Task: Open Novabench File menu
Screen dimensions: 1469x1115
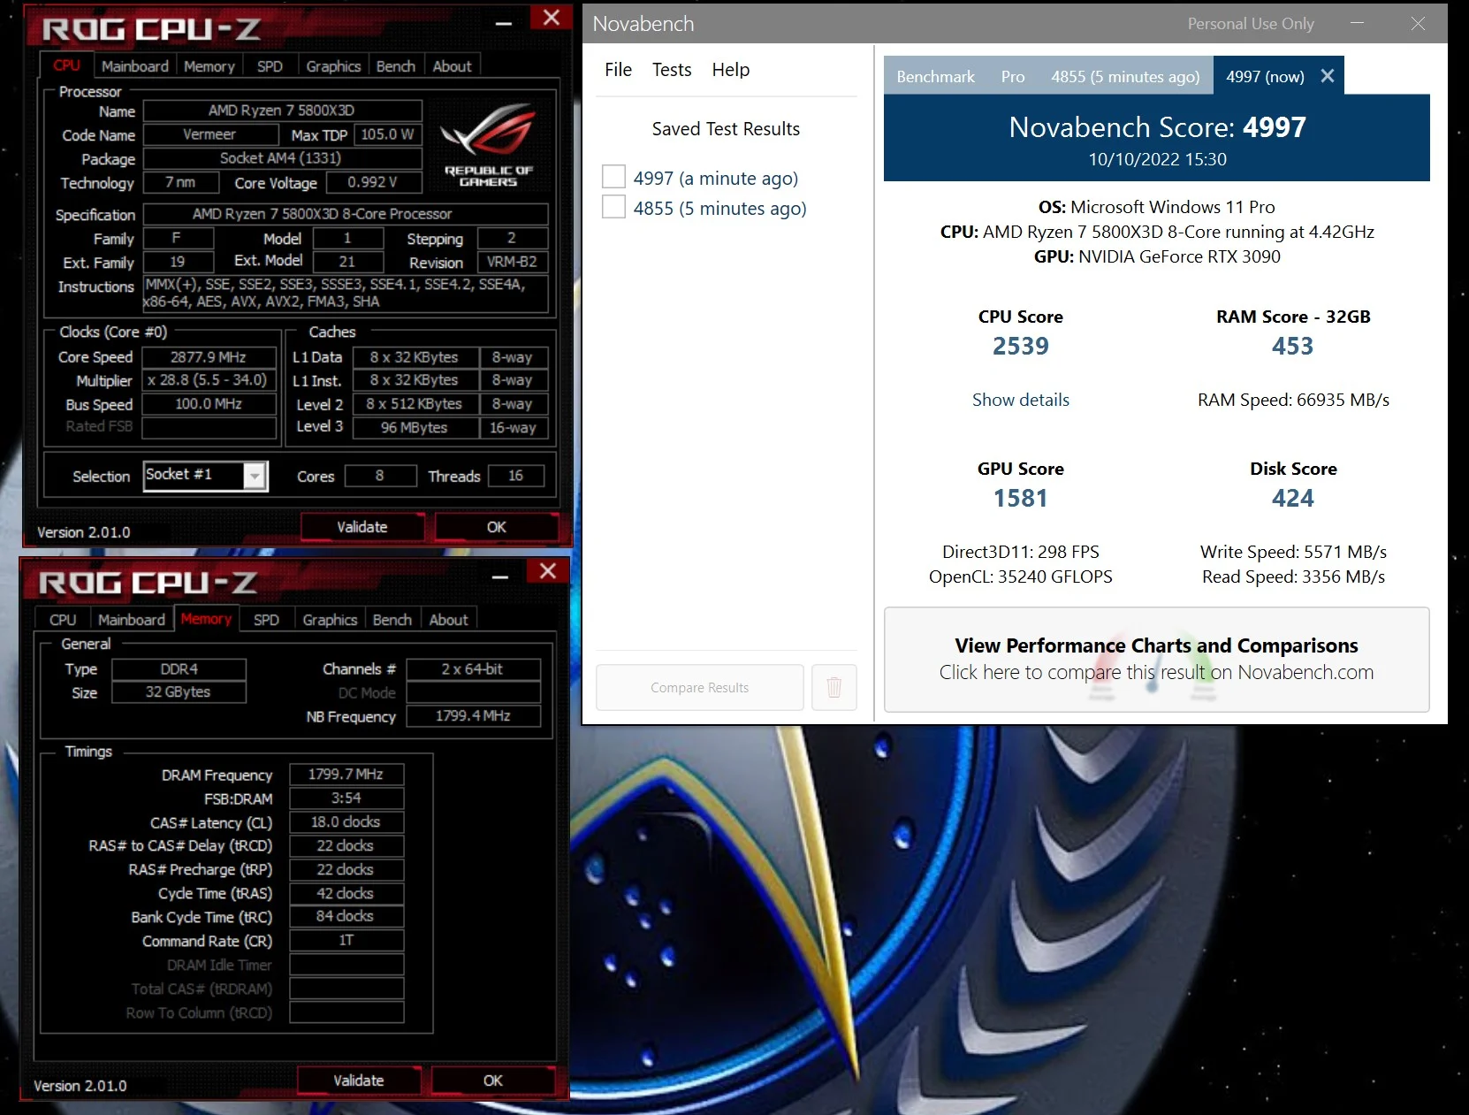Action: pyautogui.click(x=618, y=70)
